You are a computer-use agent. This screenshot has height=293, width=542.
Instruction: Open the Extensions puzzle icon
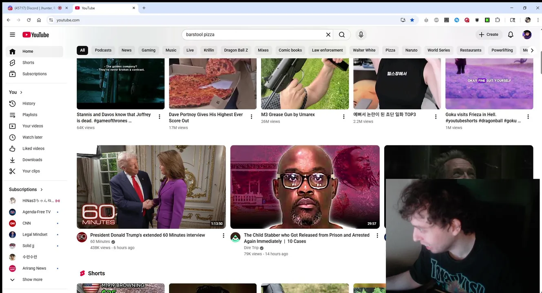[498, 20]
